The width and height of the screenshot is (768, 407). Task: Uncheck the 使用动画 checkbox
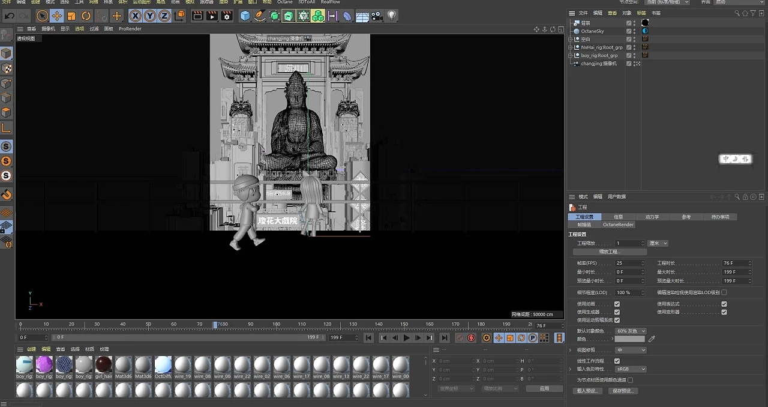coord(617,304)
